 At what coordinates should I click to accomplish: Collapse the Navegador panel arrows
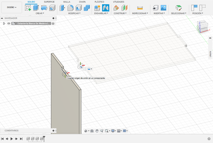click(x=2, y=18)
